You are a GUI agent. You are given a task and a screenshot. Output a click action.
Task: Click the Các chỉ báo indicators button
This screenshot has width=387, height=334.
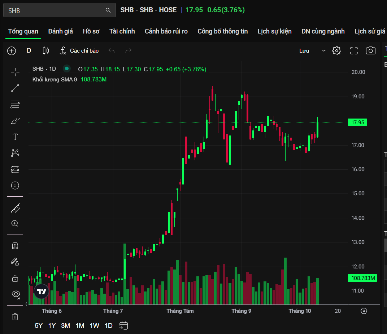coord(79,51)
